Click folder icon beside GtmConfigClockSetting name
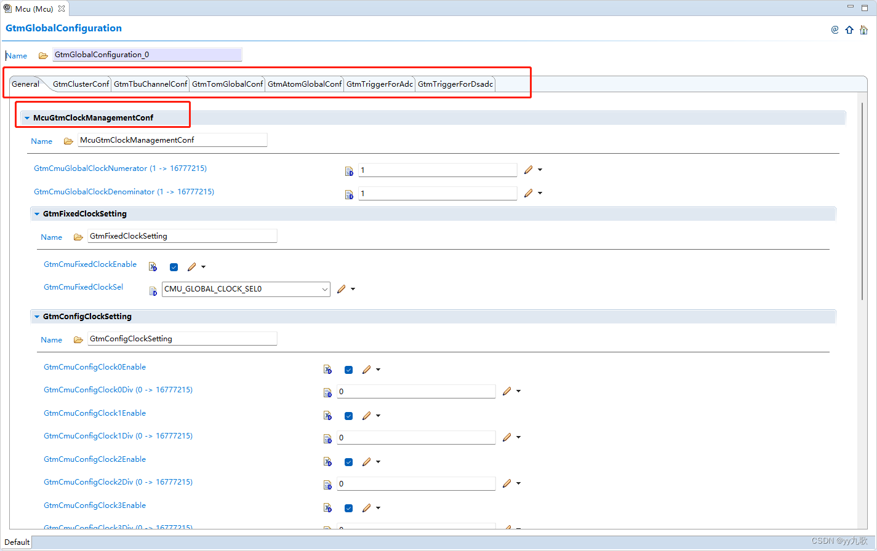Image resolution: width=877 pixels, height=551 pixels. (x=78, y=339)
